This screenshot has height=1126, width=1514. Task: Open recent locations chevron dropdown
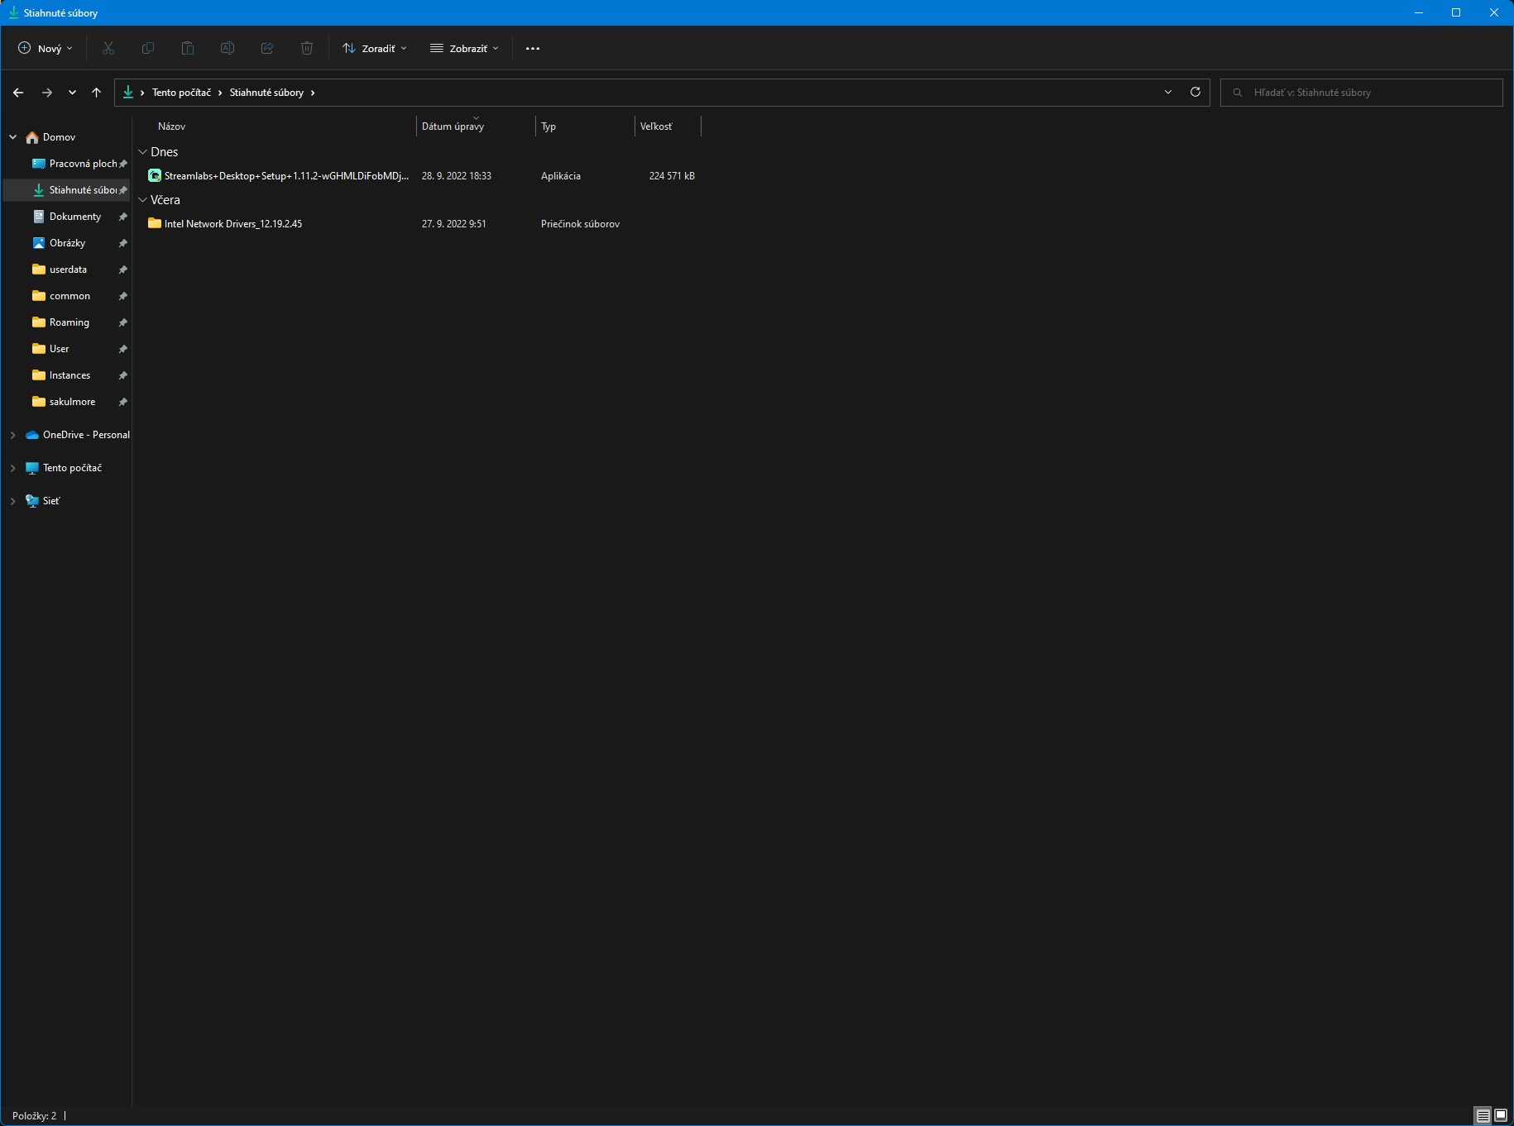click(73, 93)
